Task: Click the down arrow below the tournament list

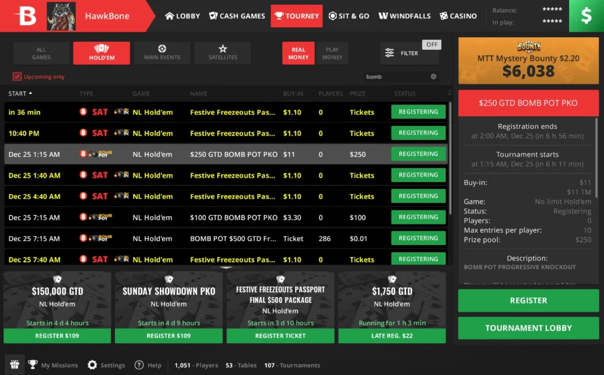Action: [226, 267]
